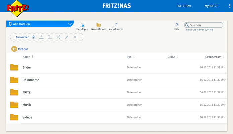Viewport: 233px width, 134px height.
Task: Click in the Suchen search field
Action: click(x=205, y=25)
